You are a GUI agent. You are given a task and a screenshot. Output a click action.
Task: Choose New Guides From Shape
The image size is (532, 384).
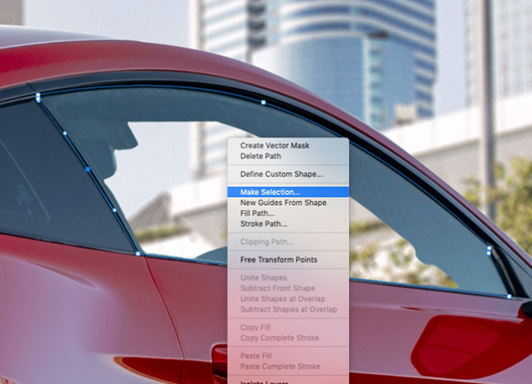click(x=288, y=203)
